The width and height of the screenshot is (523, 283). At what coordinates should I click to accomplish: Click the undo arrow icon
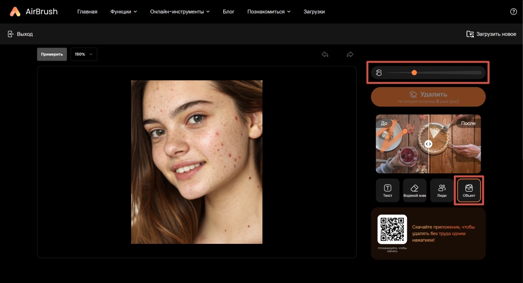325,54
